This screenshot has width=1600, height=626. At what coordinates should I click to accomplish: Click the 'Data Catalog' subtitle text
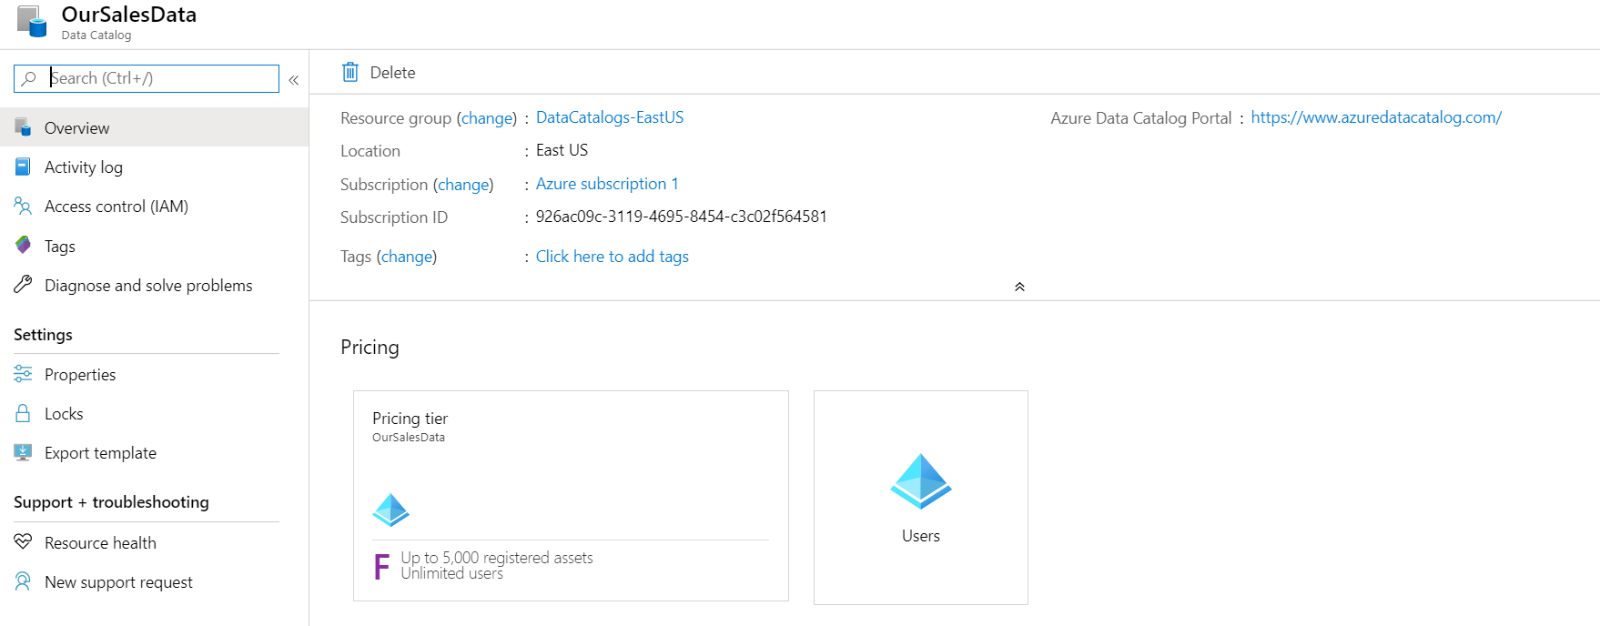96,35
